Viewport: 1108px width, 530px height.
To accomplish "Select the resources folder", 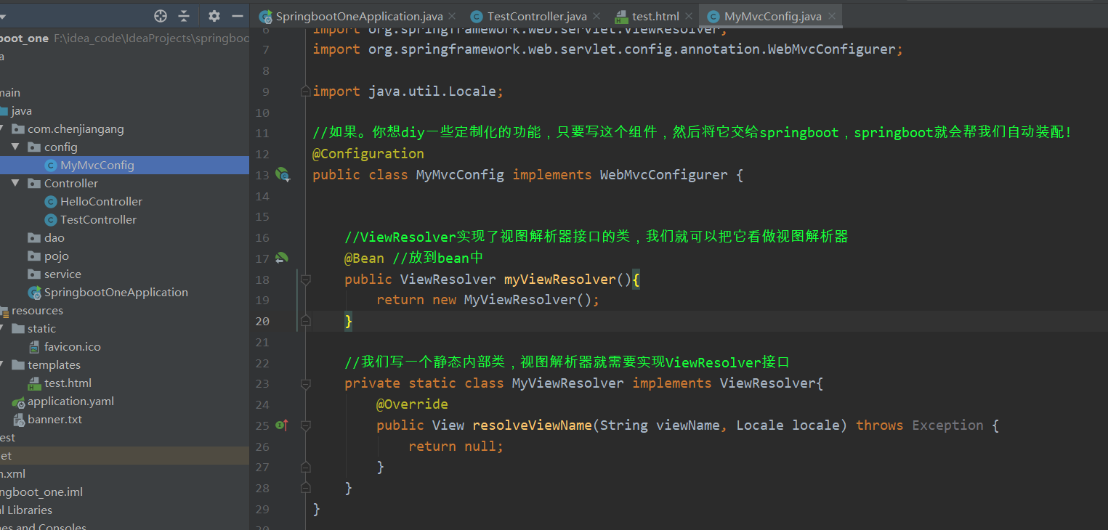I will point(37,310).
